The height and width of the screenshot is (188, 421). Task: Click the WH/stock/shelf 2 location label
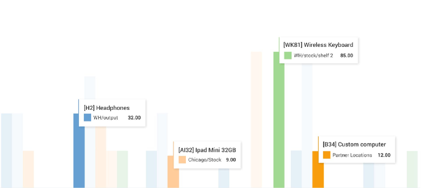coord(313,56)
